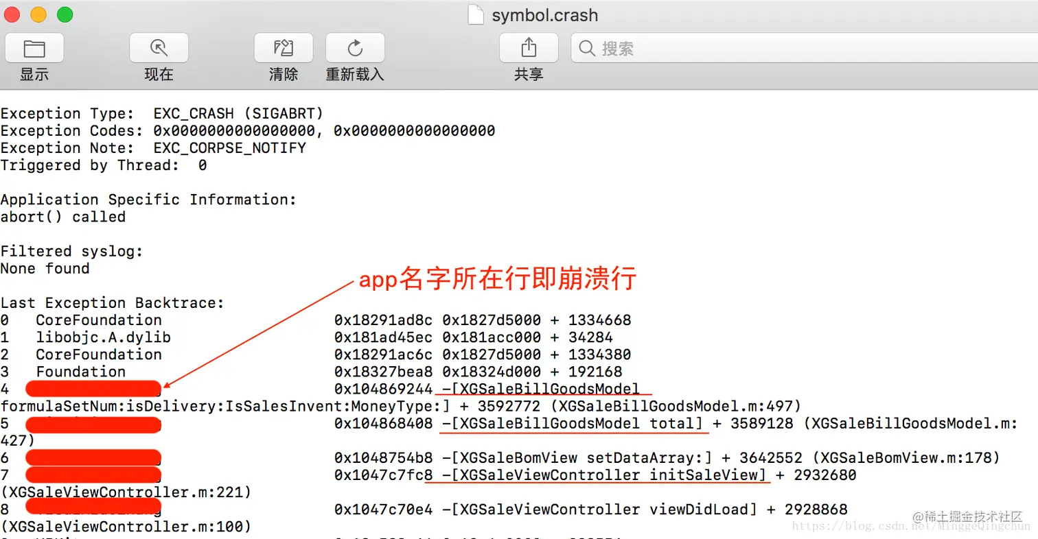Image resolution: width=1038 pixels, height=539 pixels.
Task: Click address 0x1047c70e4 in frame 8
Action: tap(384, 509)
